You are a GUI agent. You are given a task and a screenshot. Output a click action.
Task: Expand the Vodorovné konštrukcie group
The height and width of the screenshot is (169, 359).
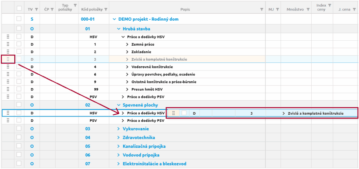(127, 67)
